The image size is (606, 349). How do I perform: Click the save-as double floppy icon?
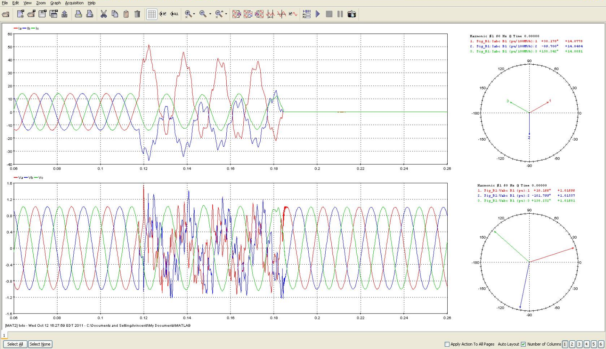[53, 14]
